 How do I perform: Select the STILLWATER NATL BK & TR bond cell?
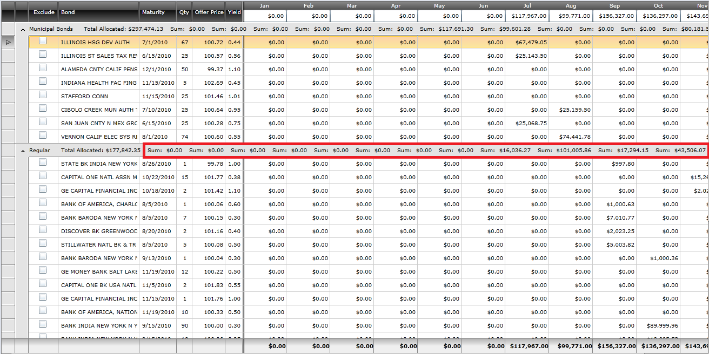[98, 245]
